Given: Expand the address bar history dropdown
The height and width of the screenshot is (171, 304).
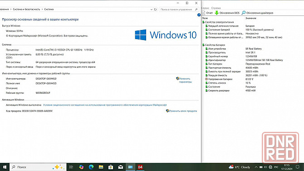Looking at the screenshot, I should point(152,10).
